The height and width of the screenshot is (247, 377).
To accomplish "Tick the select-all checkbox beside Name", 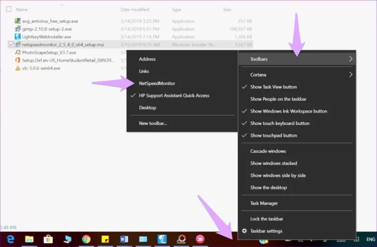I will 9,9.
